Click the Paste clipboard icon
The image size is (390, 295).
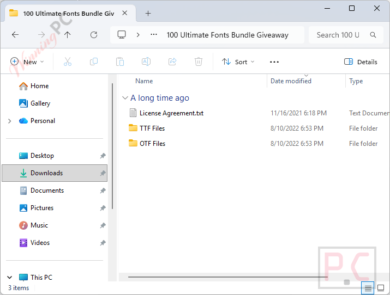pos(120,62)
